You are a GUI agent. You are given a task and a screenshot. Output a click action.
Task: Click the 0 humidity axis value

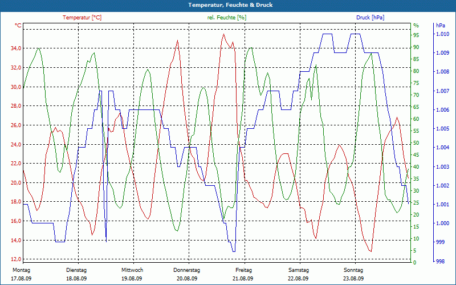pyautogui.click(x=415, y=263)
